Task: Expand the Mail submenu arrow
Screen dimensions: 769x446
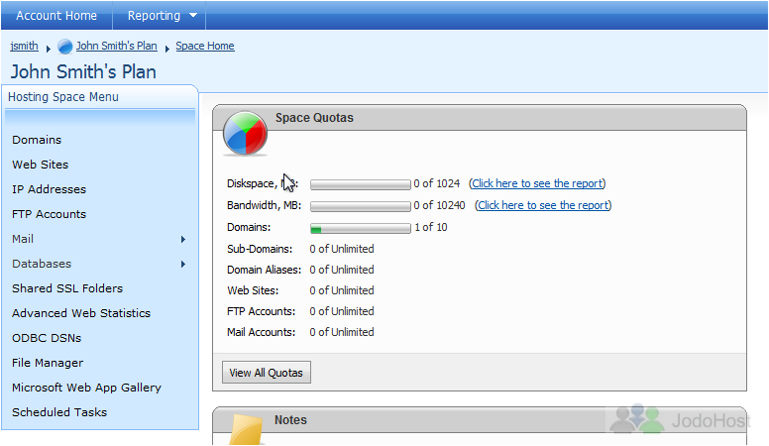Action: point(183,240)
